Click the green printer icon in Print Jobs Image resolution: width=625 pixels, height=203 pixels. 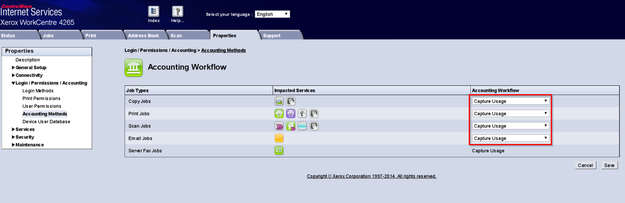279,113
